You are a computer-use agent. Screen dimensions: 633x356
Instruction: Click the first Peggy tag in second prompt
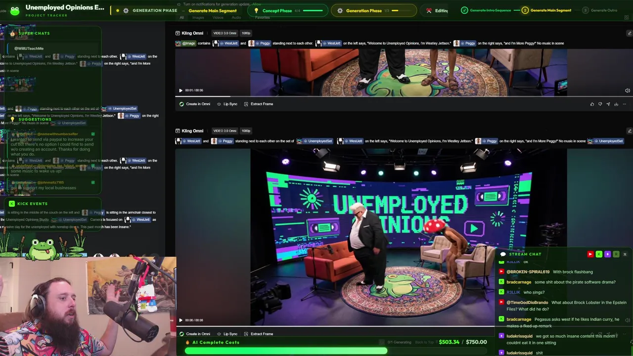pos(222,141)
